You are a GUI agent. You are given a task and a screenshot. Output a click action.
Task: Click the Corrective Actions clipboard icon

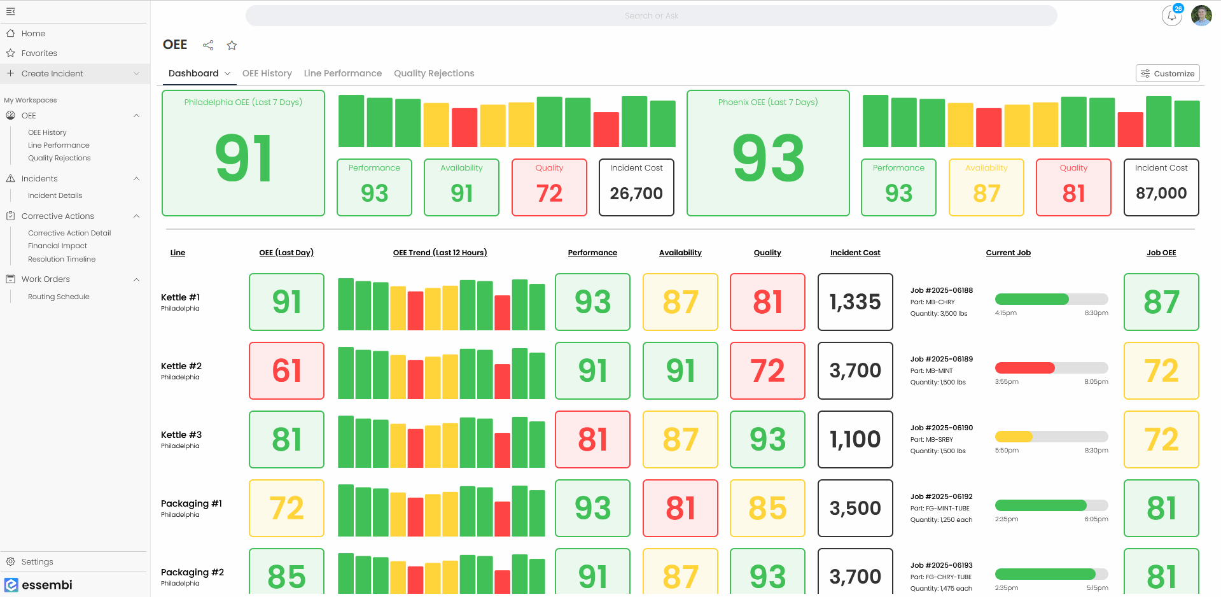(x=10, y=216)
